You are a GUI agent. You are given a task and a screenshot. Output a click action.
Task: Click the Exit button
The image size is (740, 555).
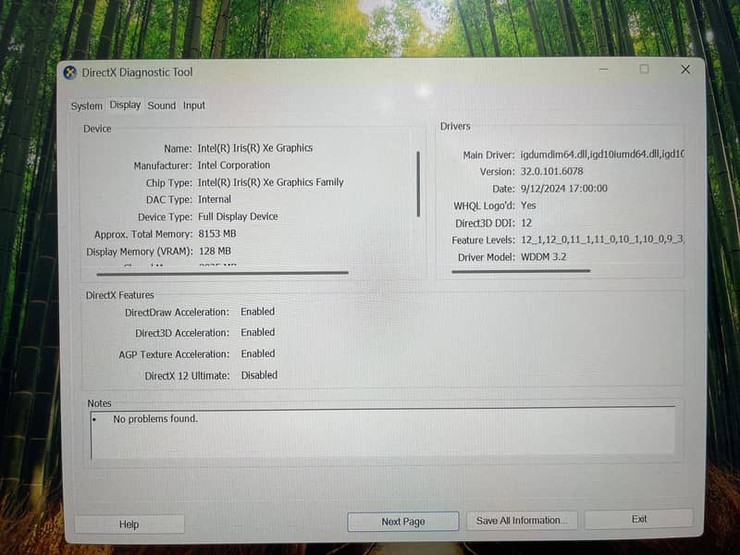639,519
